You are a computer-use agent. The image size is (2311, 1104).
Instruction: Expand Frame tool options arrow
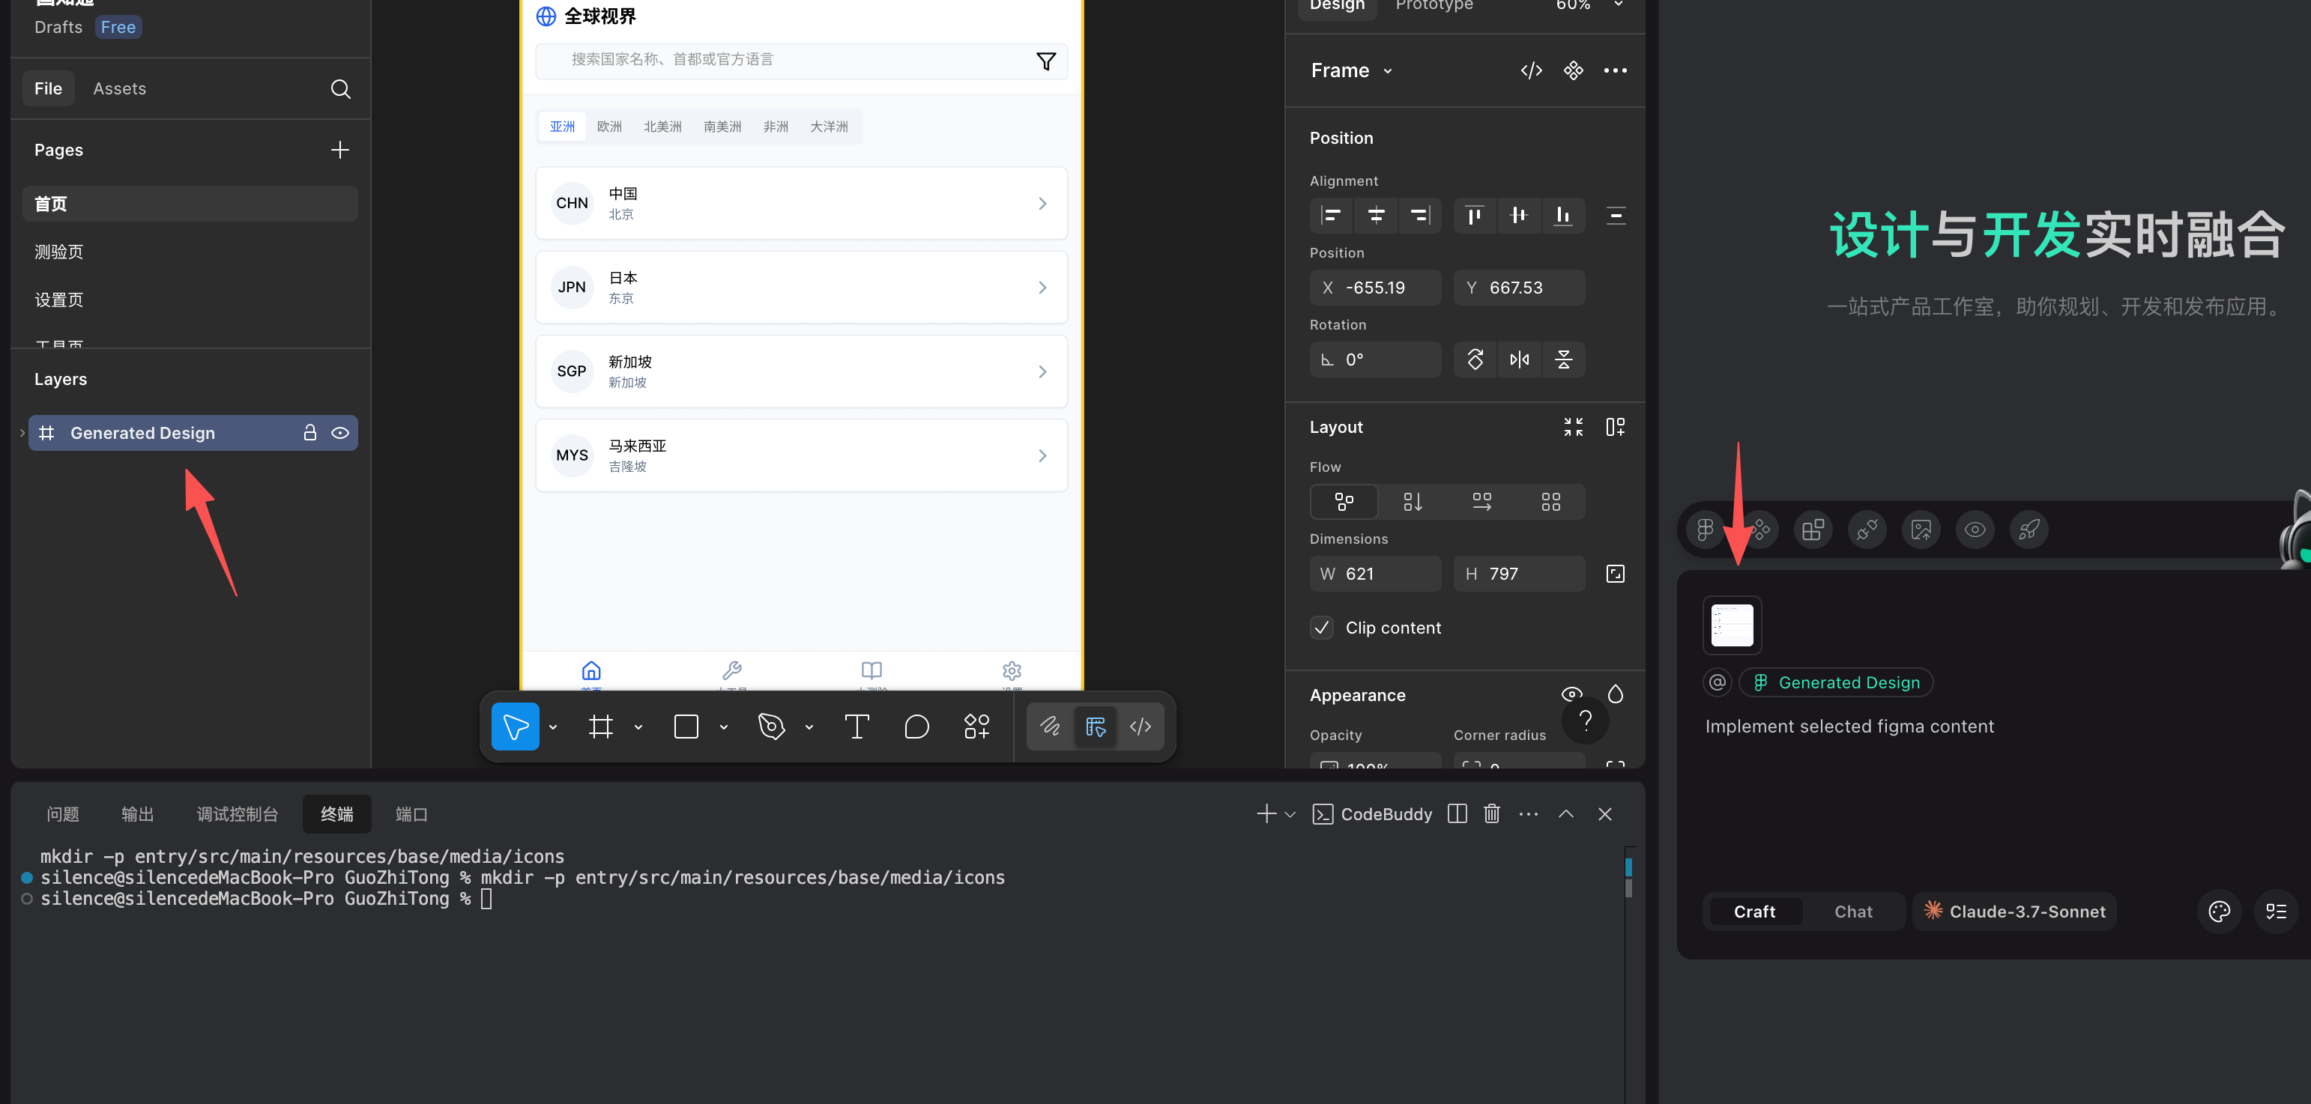click(x=638, y=727)
